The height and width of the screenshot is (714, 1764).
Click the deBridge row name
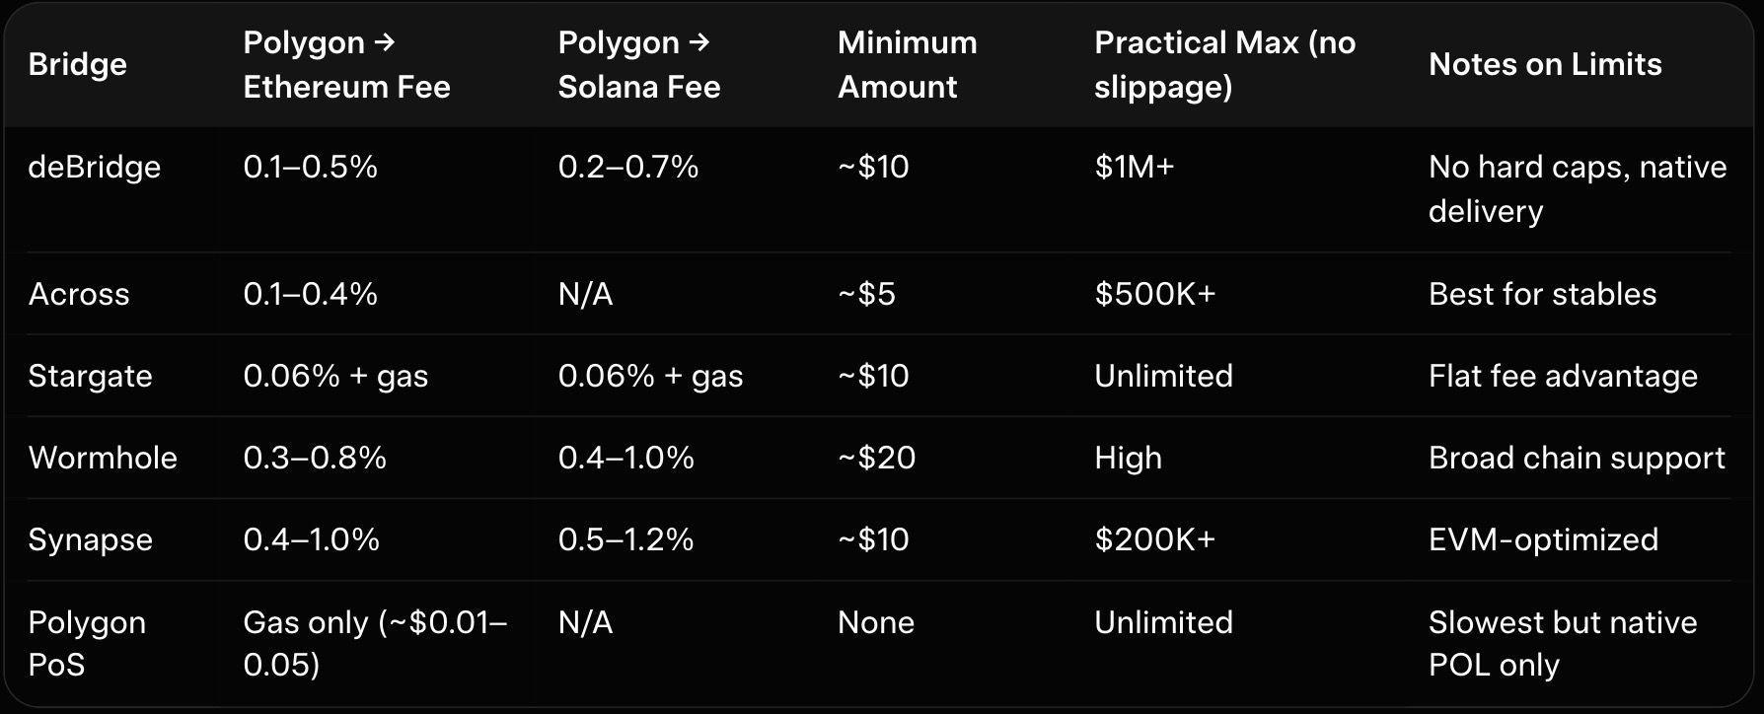[94, 167]
